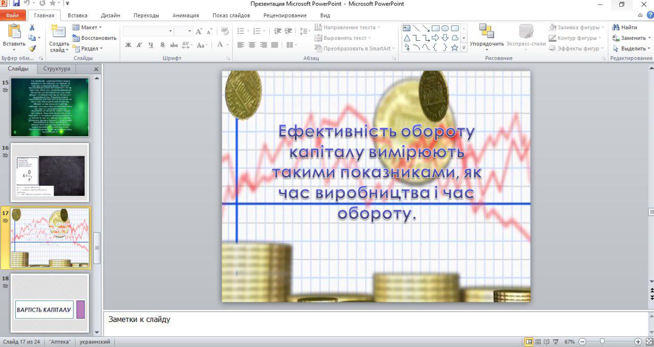Click the украинский language status entry
This screenshot has height=347, width=654.
tap(95, 342)
